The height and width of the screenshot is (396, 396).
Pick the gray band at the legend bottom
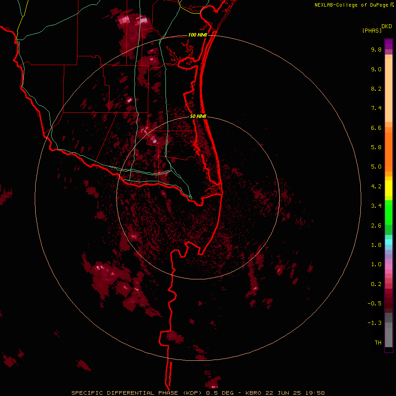(x=389, y=336)
